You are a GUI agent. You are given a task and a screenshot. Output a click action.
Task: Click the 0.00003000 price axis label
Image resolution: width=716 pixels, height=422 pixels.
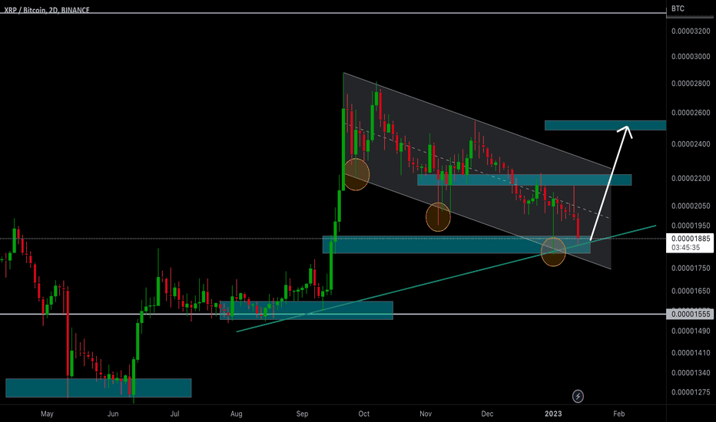(691, 57)
